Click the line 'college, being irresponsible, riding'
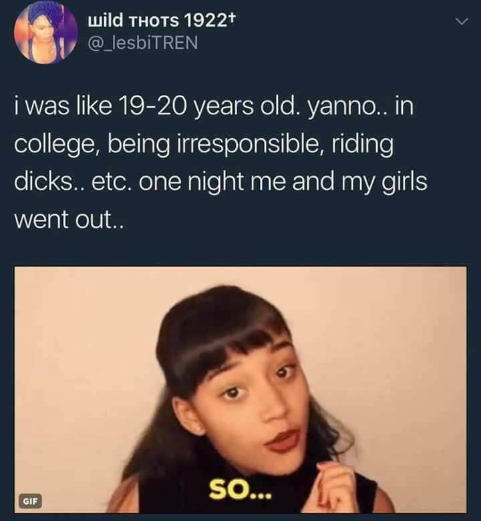Screen dimensions: 481x521 [204, 144]
